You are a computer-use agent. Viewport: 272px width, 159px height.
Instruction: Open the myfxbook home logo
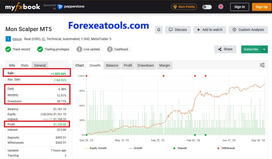click(x=23, y=7)
